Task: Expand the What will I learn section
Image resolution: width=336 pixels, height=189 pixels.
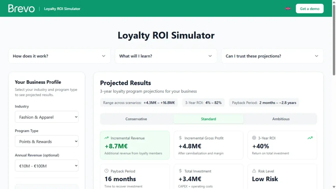Action: (166, 56)
